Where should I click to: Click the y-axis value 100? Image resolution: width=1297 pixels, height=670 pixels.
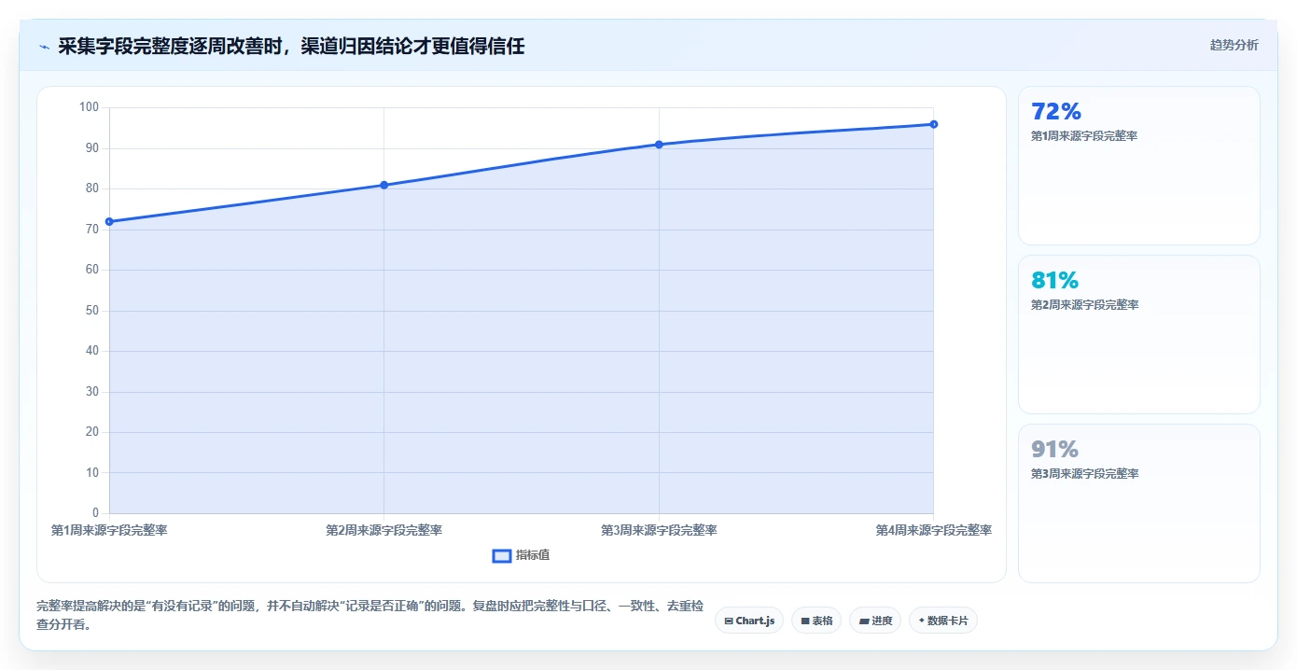89,107
